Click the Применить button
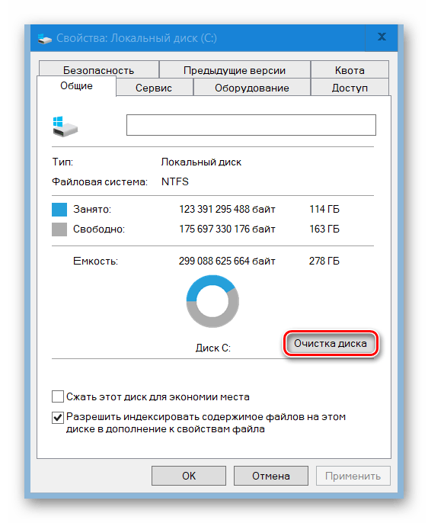This screenshot has width=428, height=523. [x=353, y=476]
